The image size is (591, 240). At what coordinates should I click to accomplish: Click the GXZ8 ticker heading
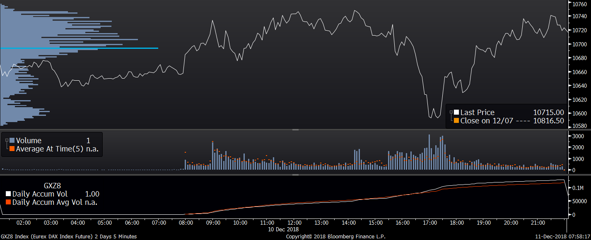point(53,186)
